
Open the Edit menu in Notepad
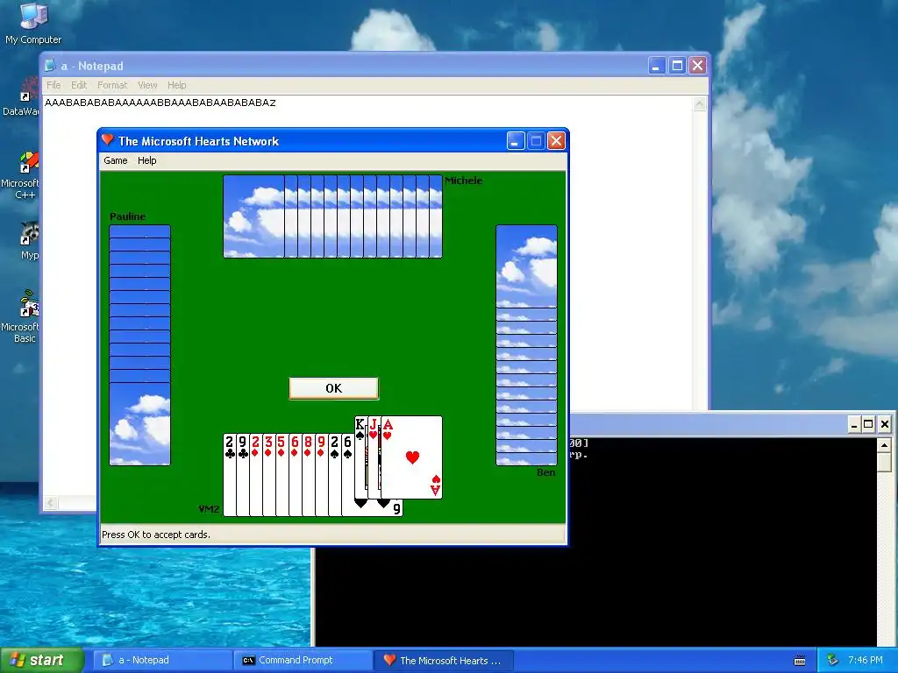[79, 85]
